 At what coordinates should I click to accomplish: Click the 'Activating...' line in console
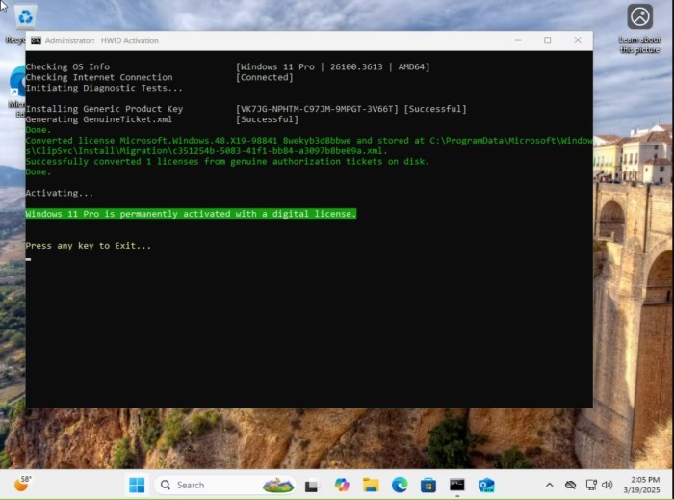coord(60,193)
